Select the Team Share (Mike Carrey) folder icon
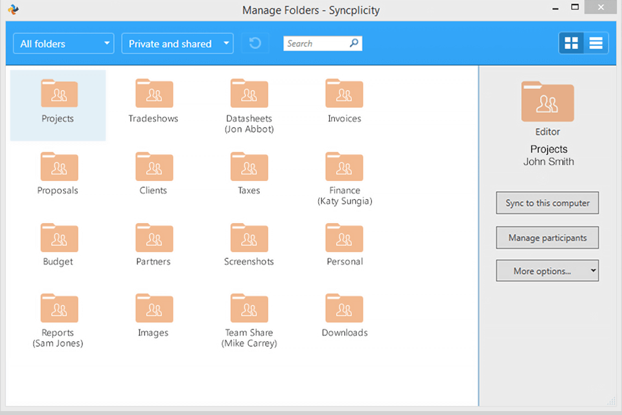This screenshot has width=622, height=415. (x=249, y=308)
